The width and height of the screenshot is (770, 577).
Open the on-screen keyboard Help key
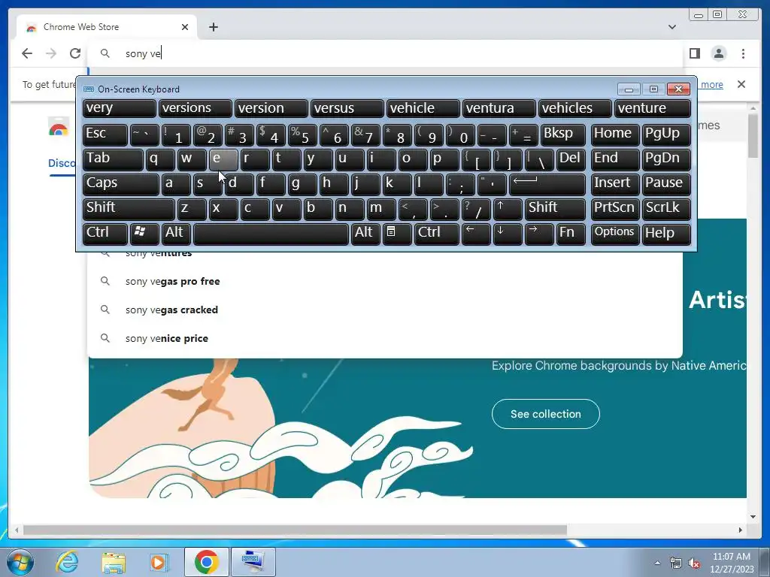tap(666, 234)
